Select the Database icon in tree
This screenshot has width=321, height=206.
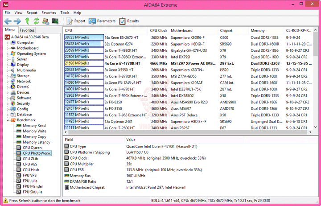tap(13, 115)
